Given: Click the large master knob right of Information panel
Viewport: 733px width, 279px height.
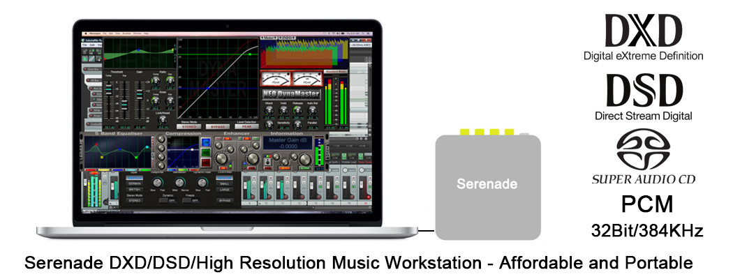Looking at the screenshot, I should click(305, 159).
